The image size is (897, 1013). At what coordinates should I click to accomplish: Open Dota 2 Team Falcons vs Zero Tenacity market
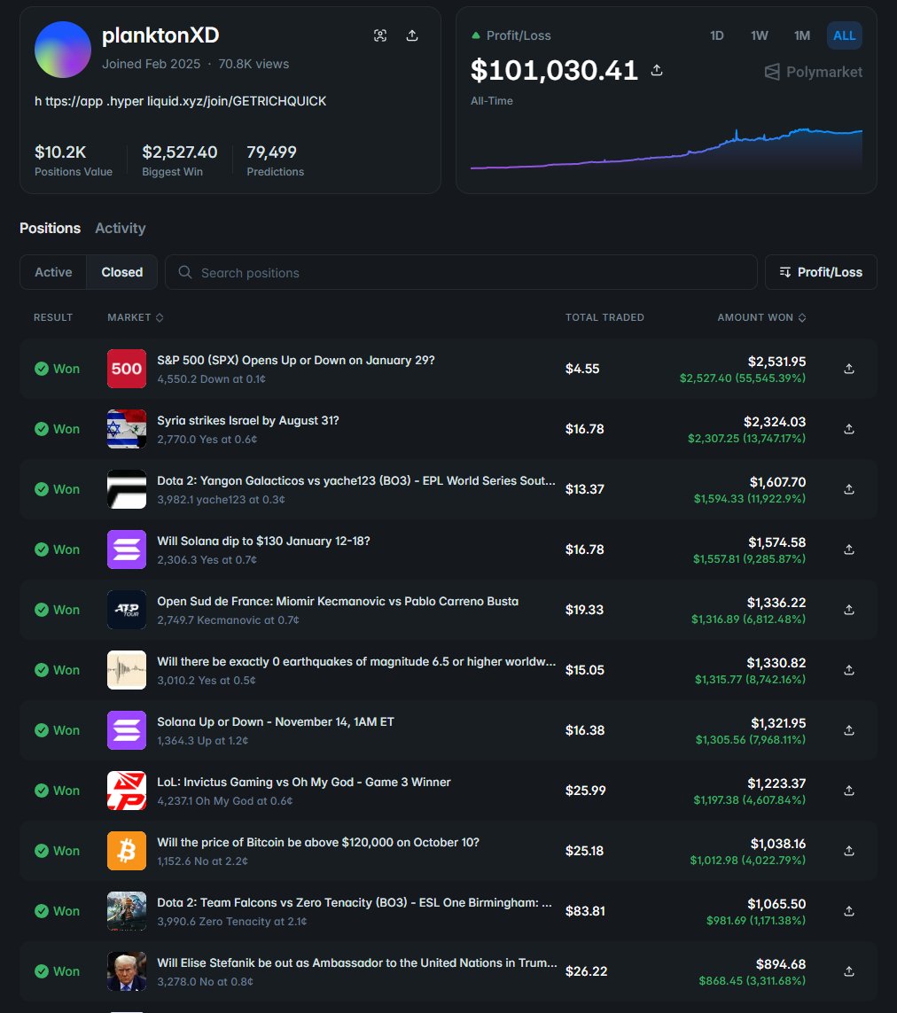[355, 902]
